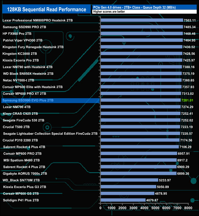The height and width of the screenshot is (216, 199).
Task: Click the value 6957.91
Action: [x=184, y=154]
